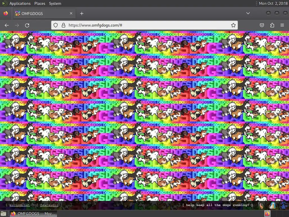Open a new tab with the plus button
Viewport: 289px width, 217px height.
82,14
